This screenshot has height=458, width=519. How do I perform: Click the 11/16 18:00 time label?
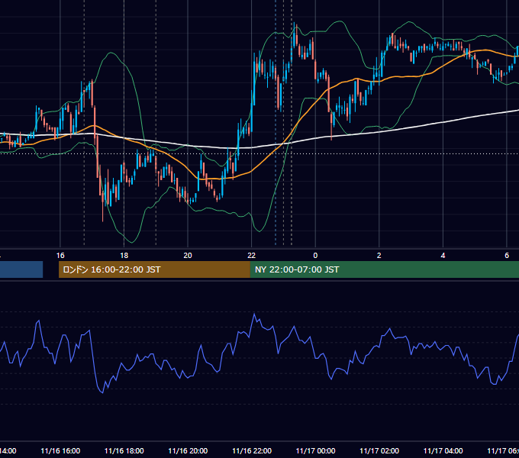click(124, 451)
